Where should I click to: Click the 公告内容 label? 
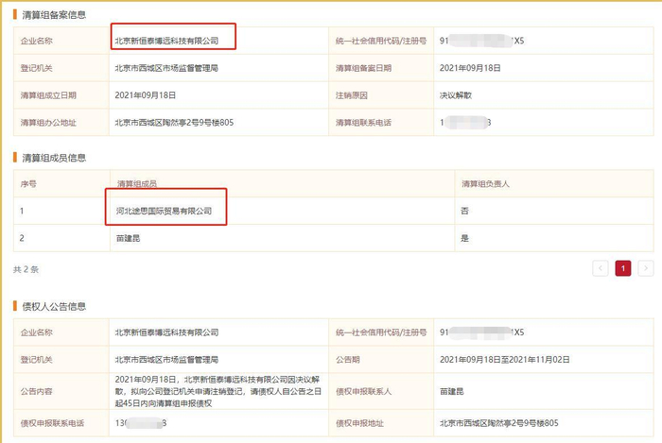click(x=36, y=391)
